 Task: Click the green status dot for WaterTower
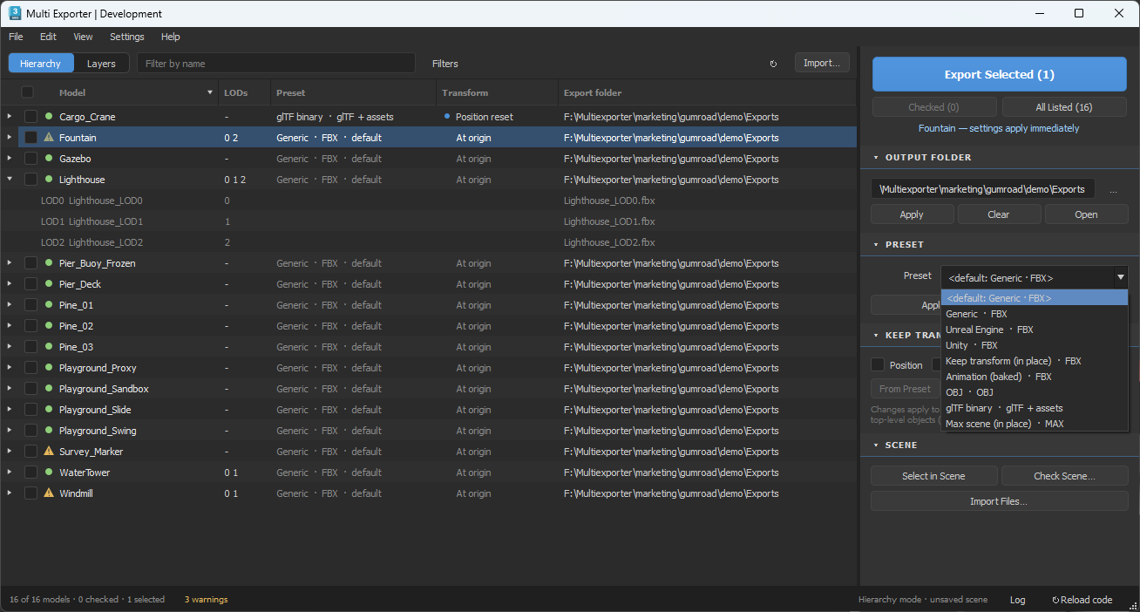tap(49, 473)
